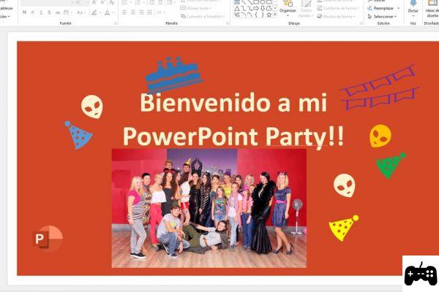The width and height of the screenshot is (439, 292).
Task: Open the Organizar arrange menu
Action: 288,8
